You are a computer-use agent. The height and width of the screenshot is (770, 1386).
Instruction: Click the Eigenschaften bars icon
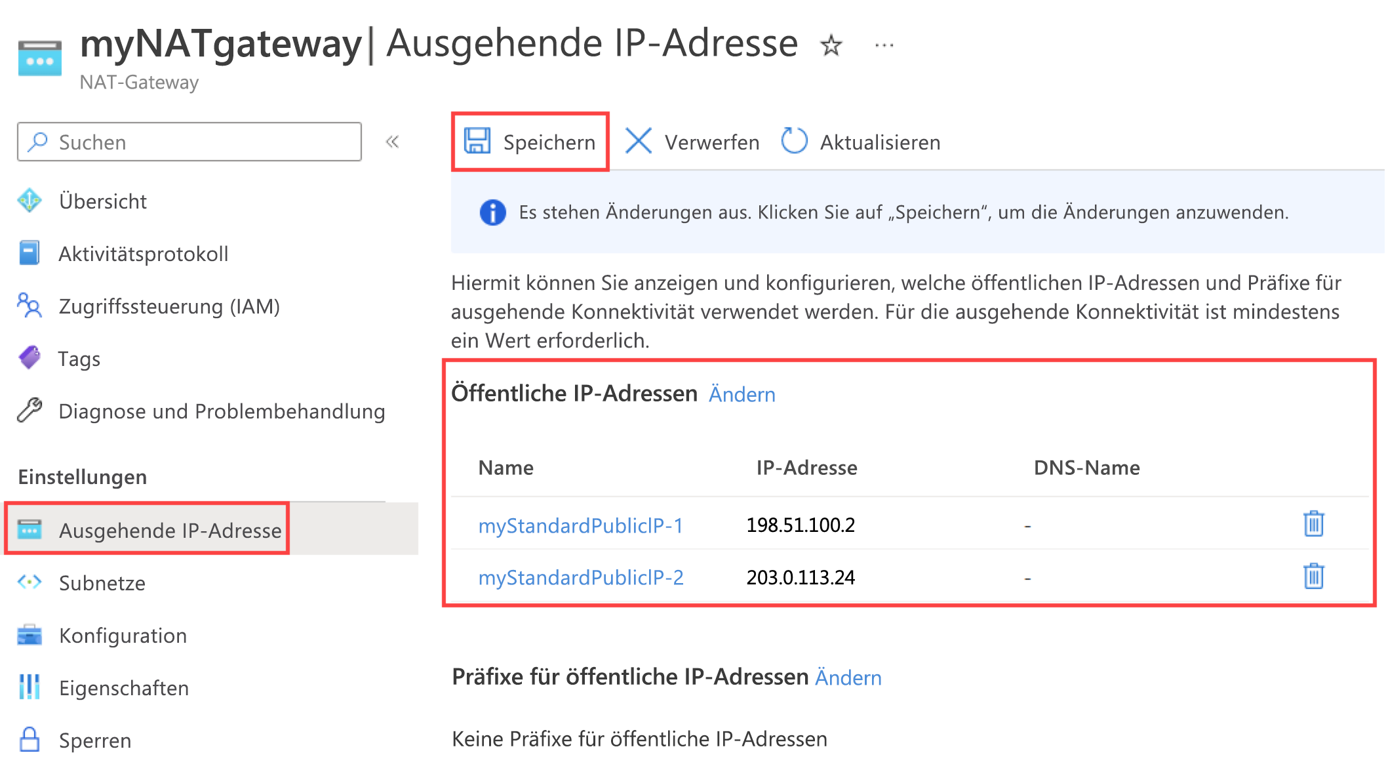click(x=30, y=687)
